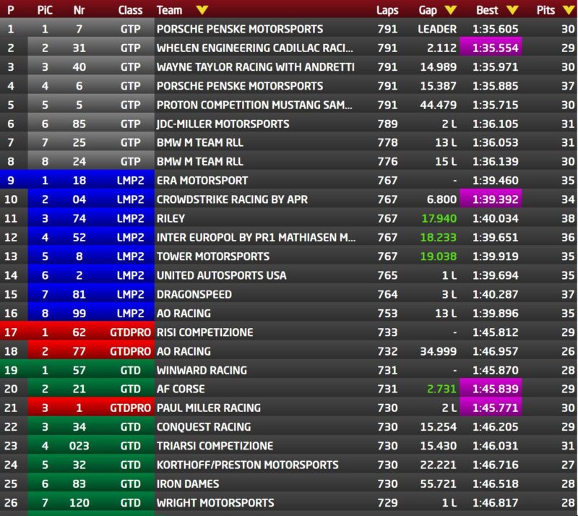Click AF Corse team name
This screenshot has width=578, height=516.
point(181,389)
